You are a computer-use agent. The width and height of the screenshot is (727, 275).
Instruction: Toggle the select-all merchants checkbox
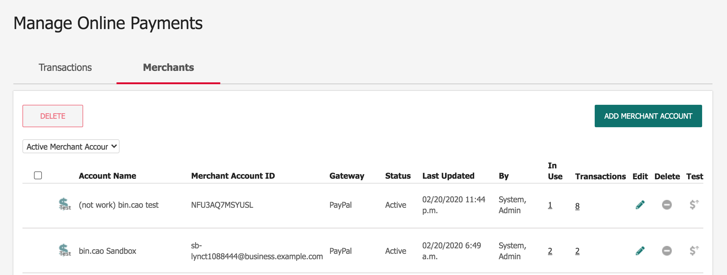[38, 175]
